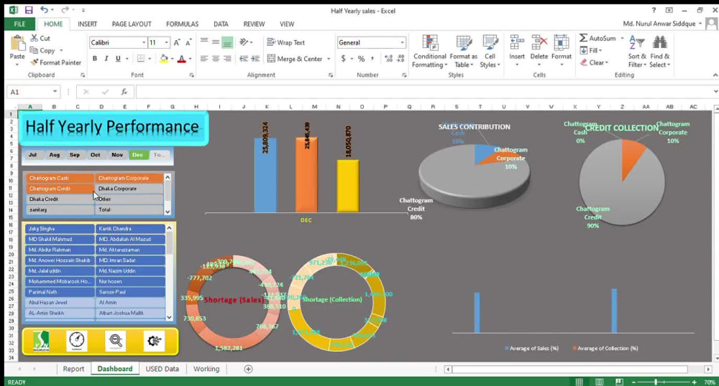The image size is (719, 386).
Task: Click the Insert cells icon
Action: click(517, 42)
